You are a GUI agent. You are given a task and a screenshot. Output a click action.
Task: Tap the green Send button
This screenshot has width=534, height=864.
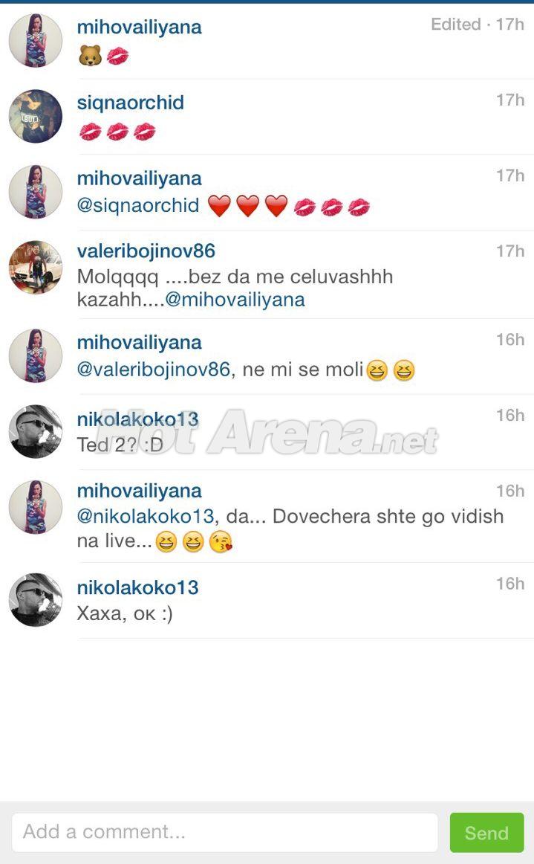pyautogui.click(x=486, y=833)
